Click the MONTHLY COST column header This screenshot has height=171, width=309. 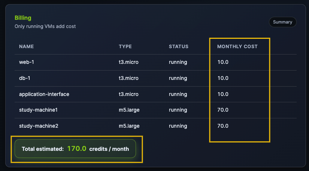coord(237,47)
